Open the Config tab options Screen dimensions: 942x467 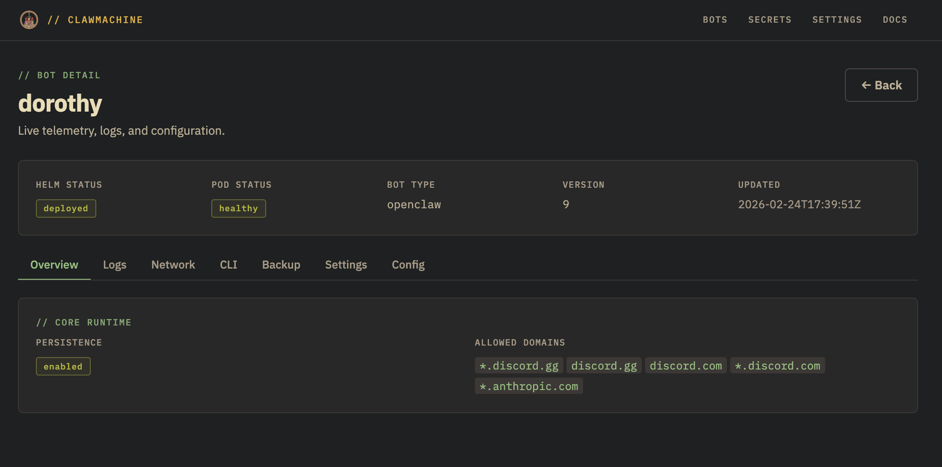(x=408, y=264)
